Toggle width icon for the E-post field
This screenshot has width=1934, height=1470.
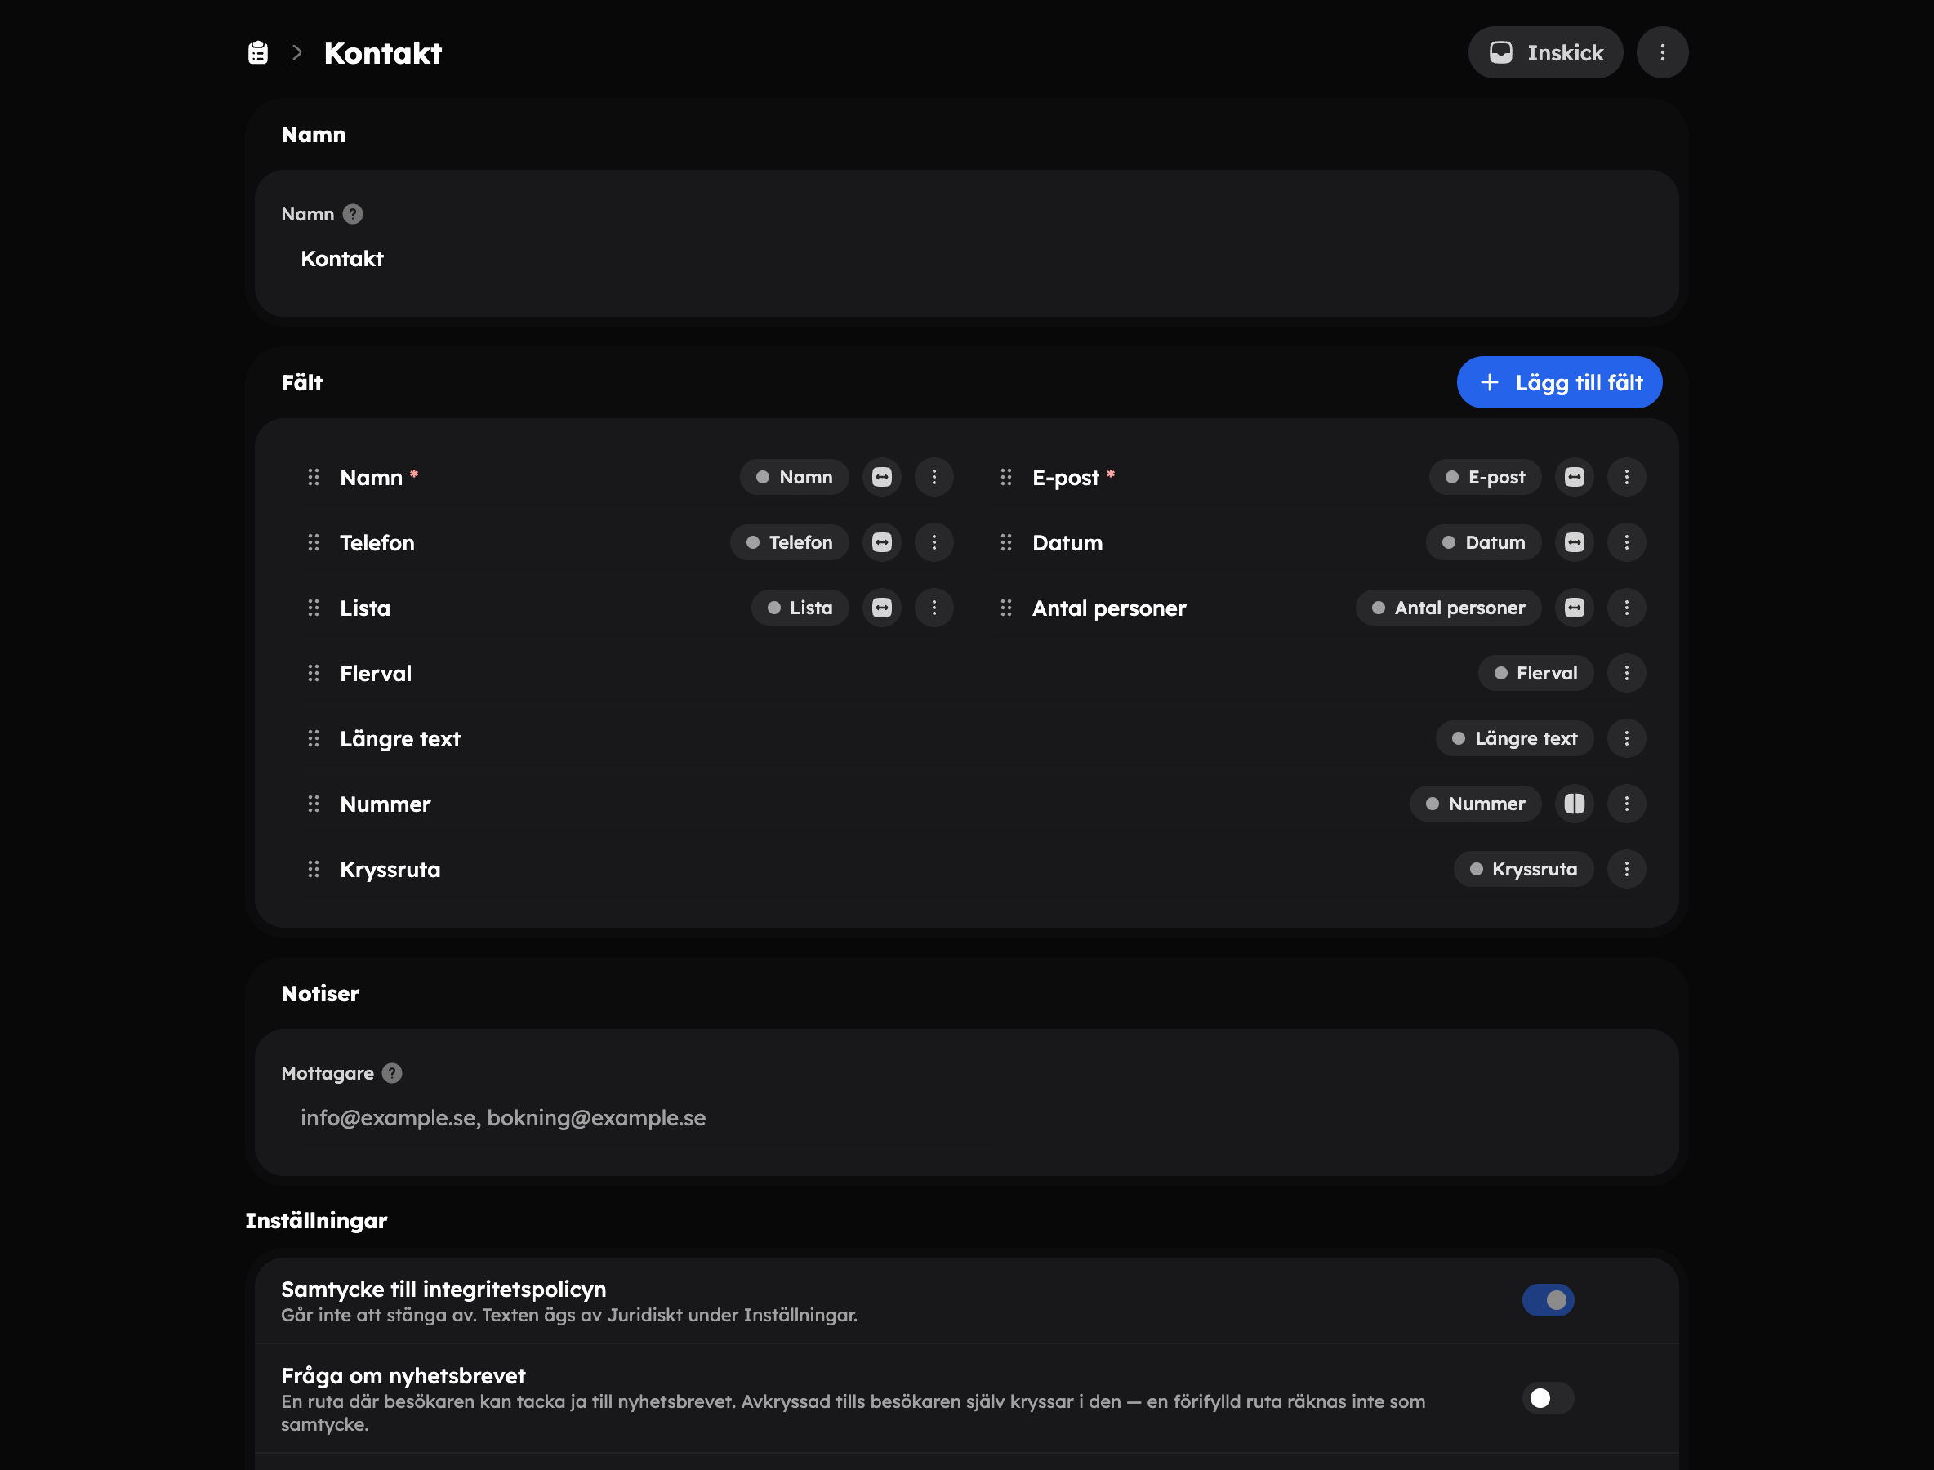point(1575,477)
